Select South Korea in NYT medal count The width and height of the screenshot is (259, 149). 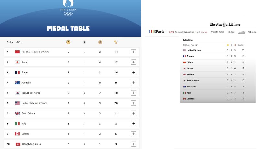coord(193,80)
